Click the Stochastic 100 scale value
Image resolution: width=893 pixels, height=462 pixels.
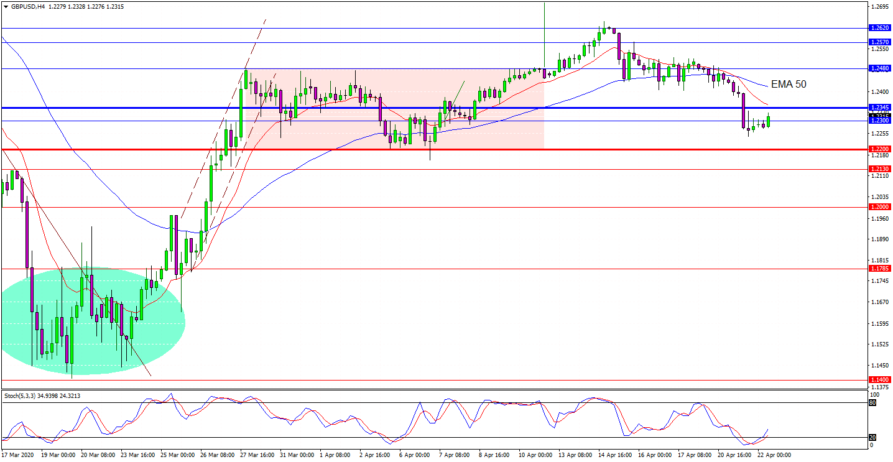pyautogui.click(x=876, y=394)
